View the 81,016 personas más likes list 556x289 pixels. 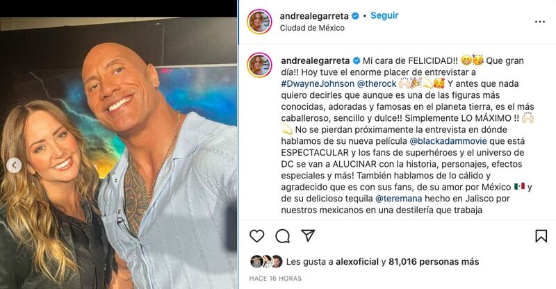(x=434, y=262)
